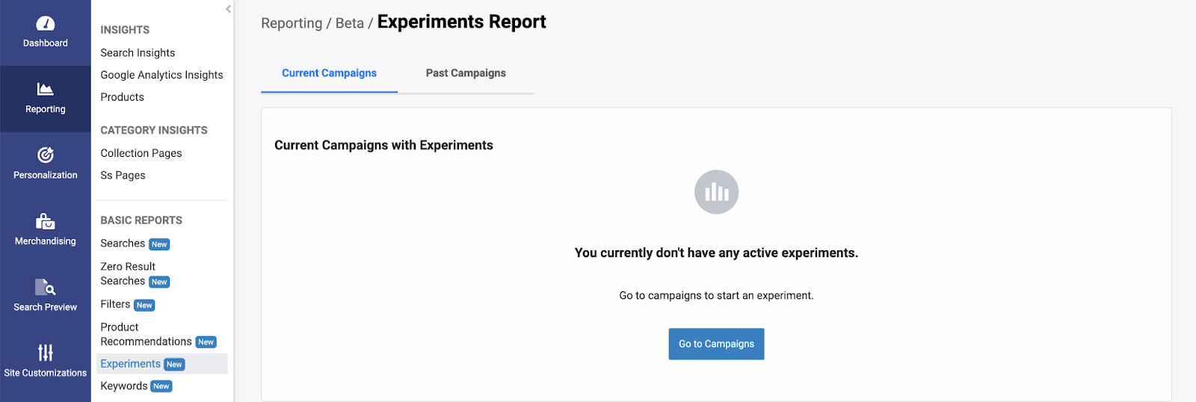Select the Reporting chart icon

tap(45, 89)
